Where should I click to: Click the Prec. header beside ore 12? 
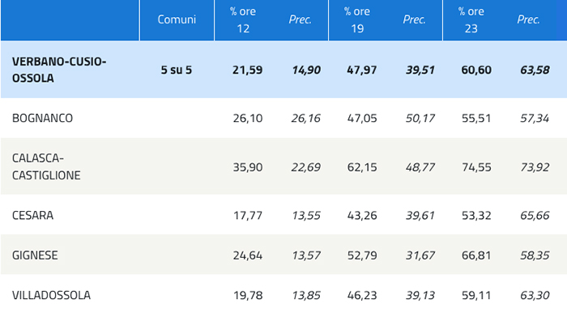[x=301, y=19]
